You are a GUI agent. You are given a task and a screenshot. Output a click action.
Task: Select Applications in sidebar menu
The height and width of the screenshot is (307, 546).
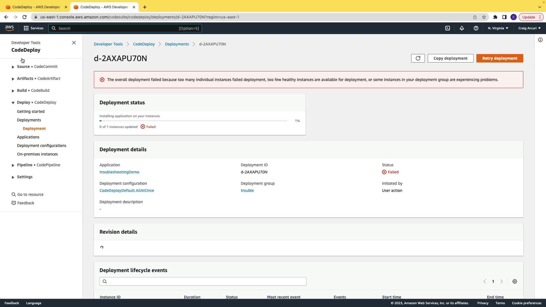point(28,137)
